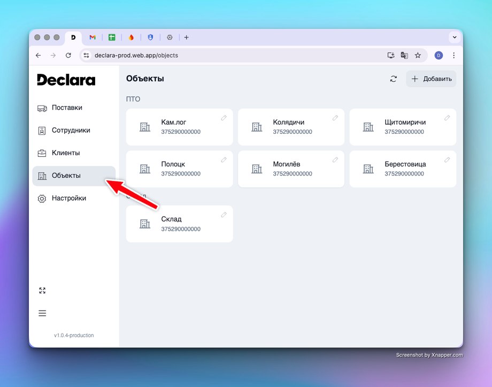Click the building icon on Склад card
Image resolution: width=492 pixels, height=387 pixels.
tap(145, 224)
